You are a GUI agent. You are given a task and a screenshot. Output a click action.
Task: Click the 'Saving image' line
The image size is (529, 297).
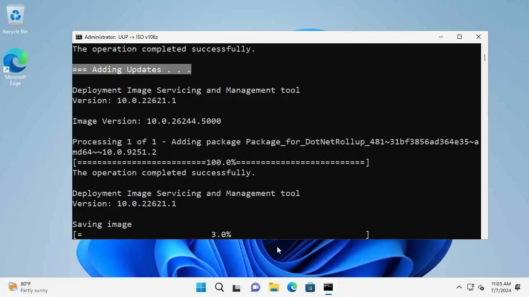click(x=102, y=224)
